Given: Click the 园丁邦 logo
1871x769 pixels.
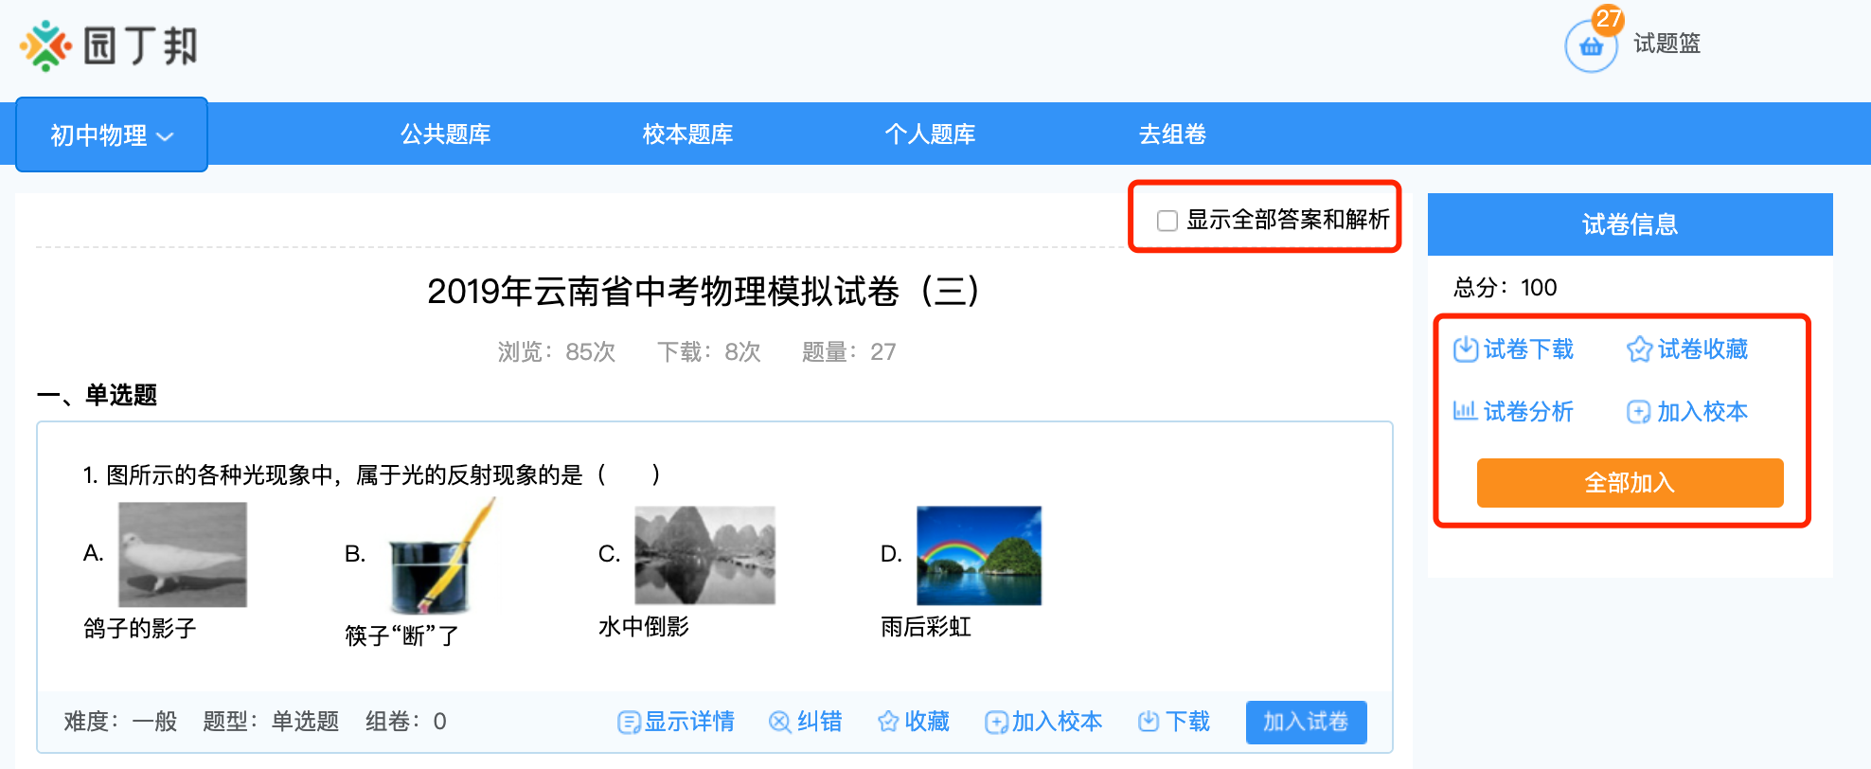Looking at the screenshot, I should [109, 45].
